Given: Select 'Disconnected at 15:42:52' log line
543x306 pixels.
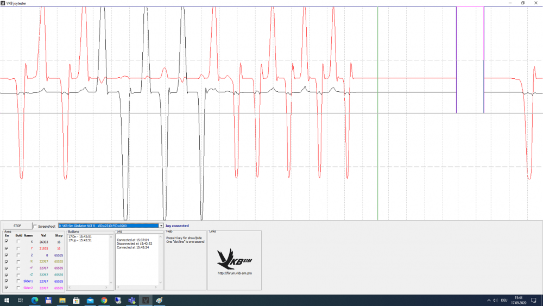Looking at the screenshot, I should click(134, 243).
